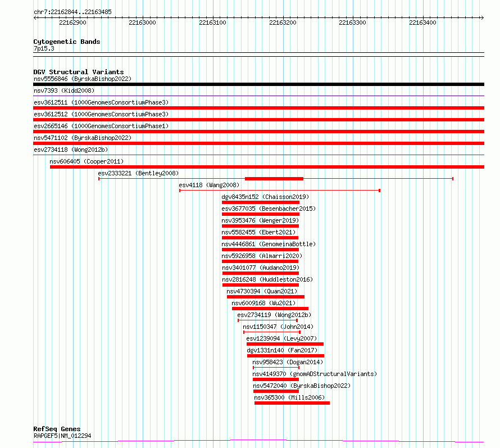Click the RAPGEF5|NM_012294 gene label
The image size is (500, 448).
click(x=62, y=436)
